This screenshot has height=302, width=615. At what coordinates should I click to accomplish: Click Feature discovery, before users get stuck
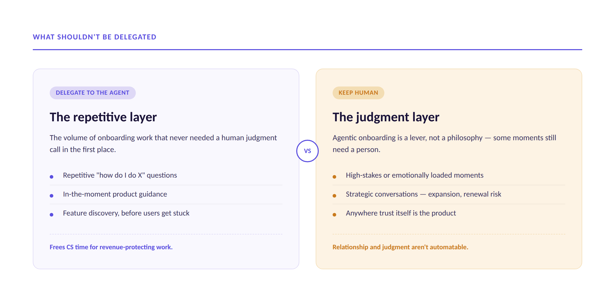pos(126,213)
